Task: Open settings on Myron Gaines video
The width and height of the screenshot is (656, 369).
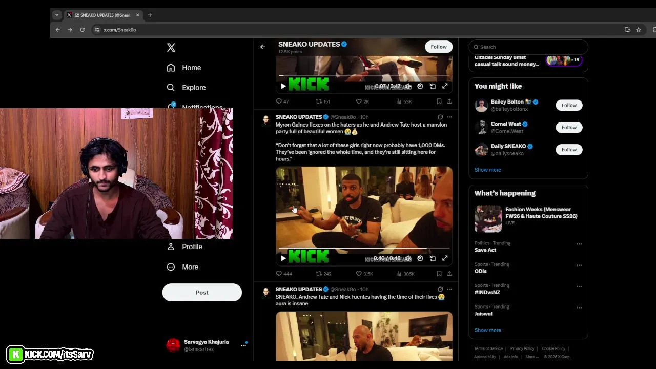Action: 420,258
